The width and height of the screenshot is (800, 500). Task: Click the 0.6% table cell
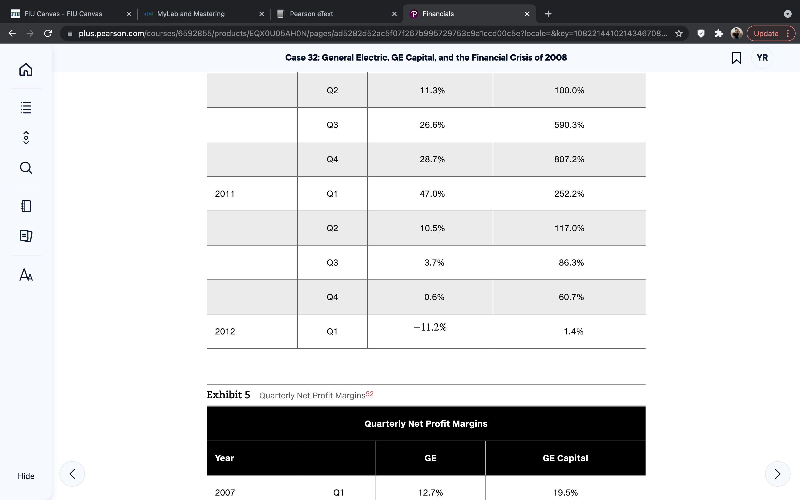[430, 297]
